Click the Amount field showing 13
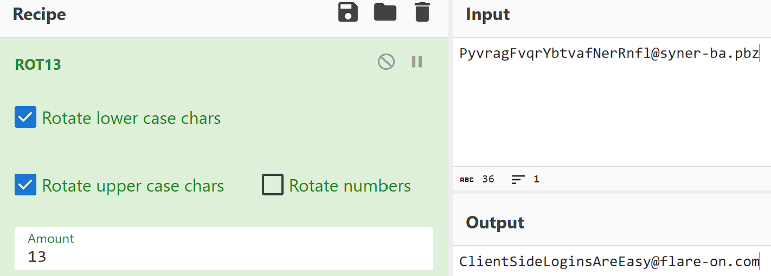The width and height of the screenshot is (771, 276). 223,255
